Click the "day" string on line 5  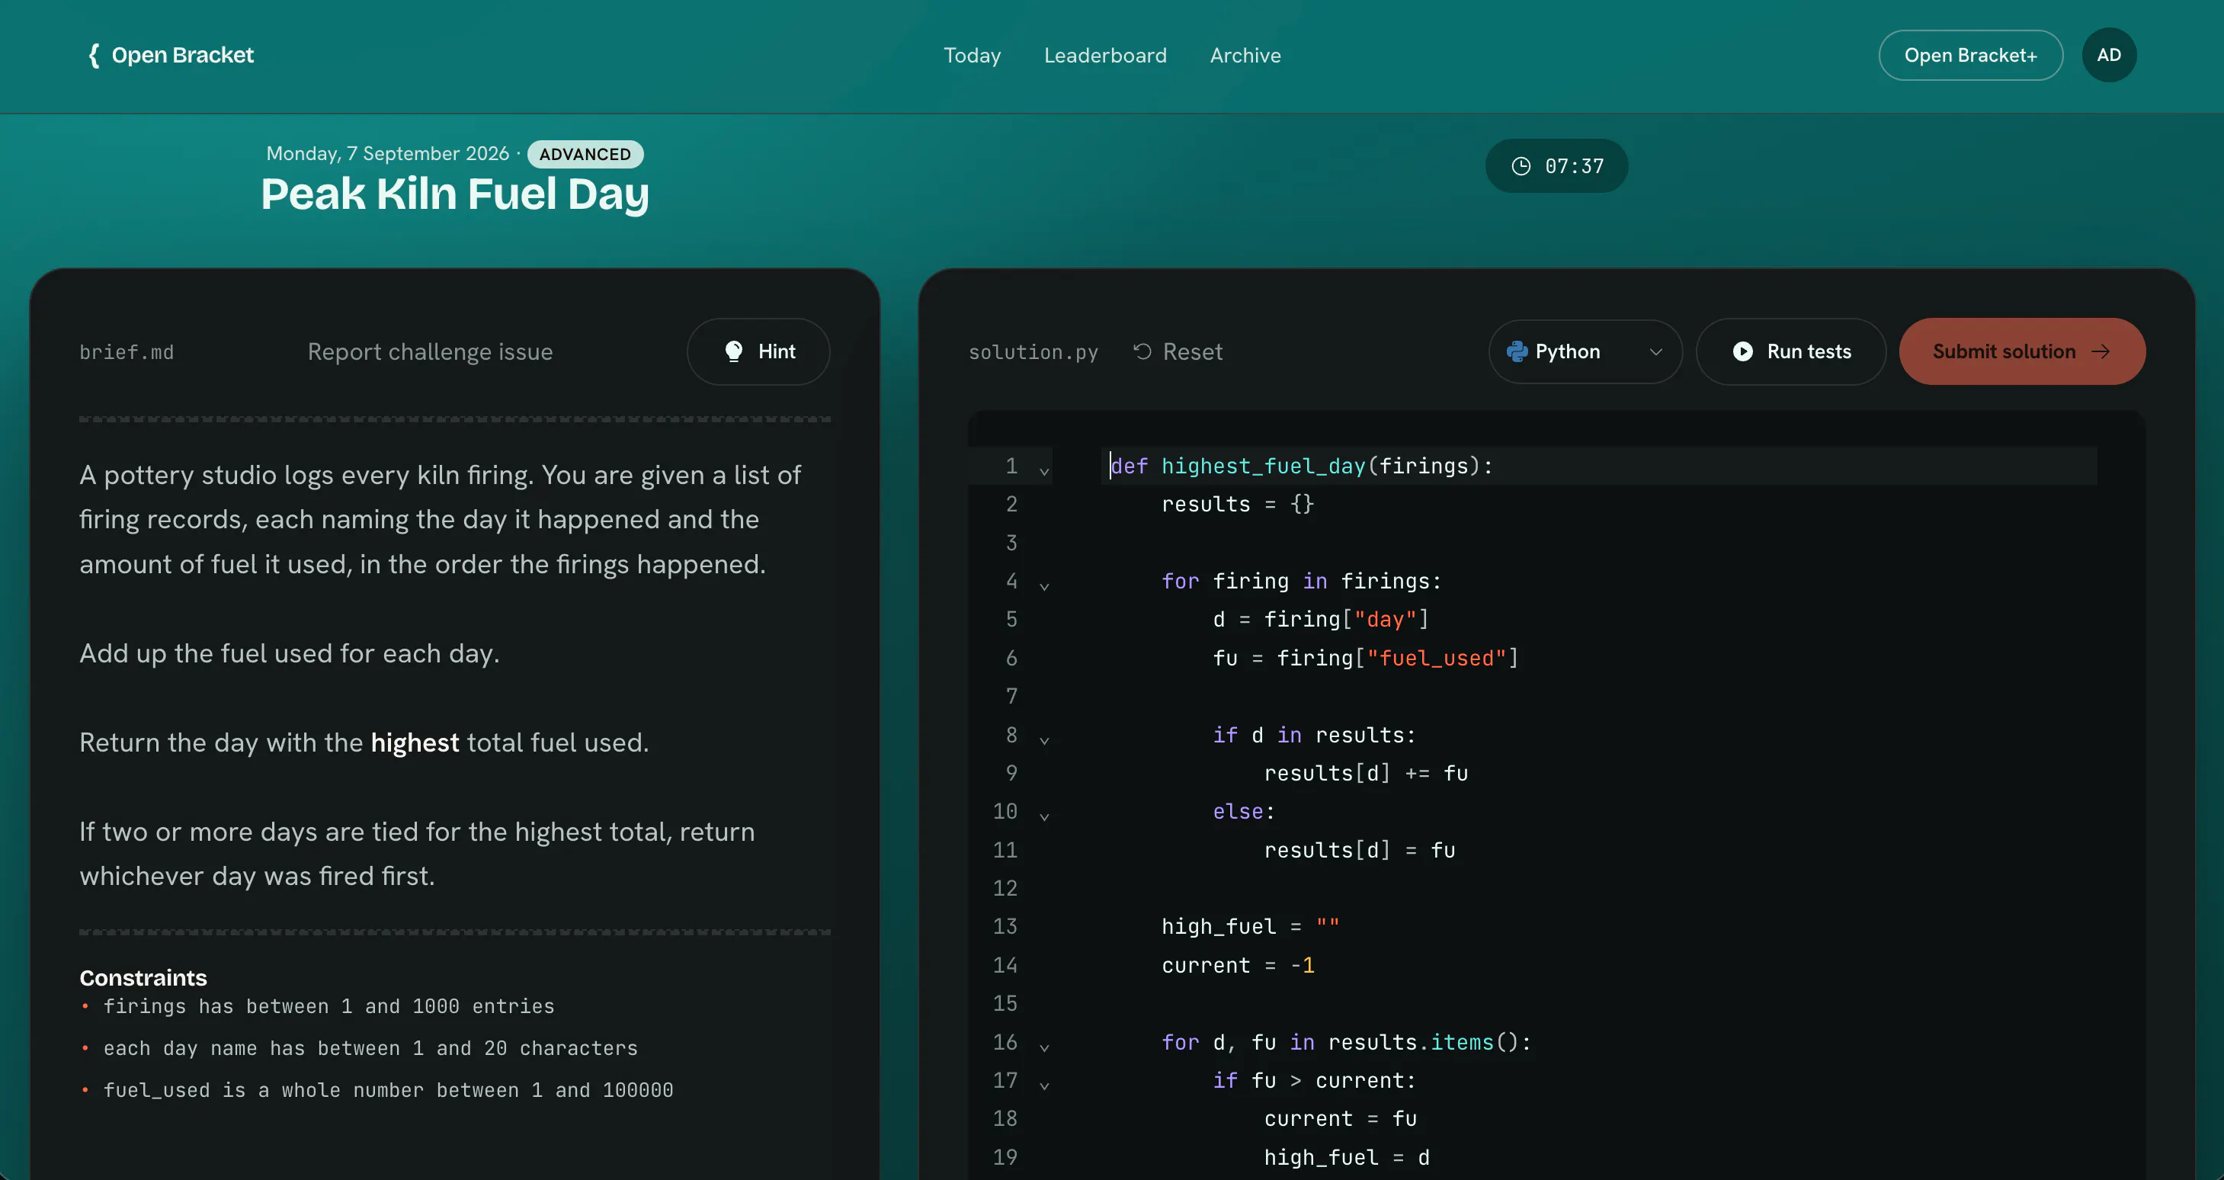click(x=1386, y=619)
